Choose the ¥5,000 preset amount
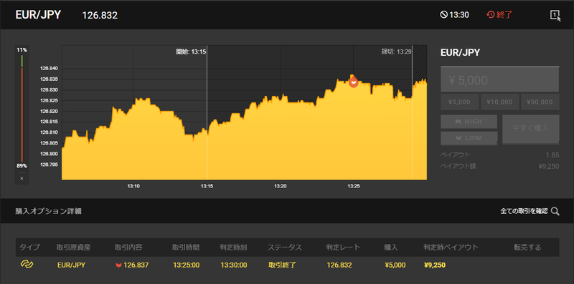 click(460, 102)
